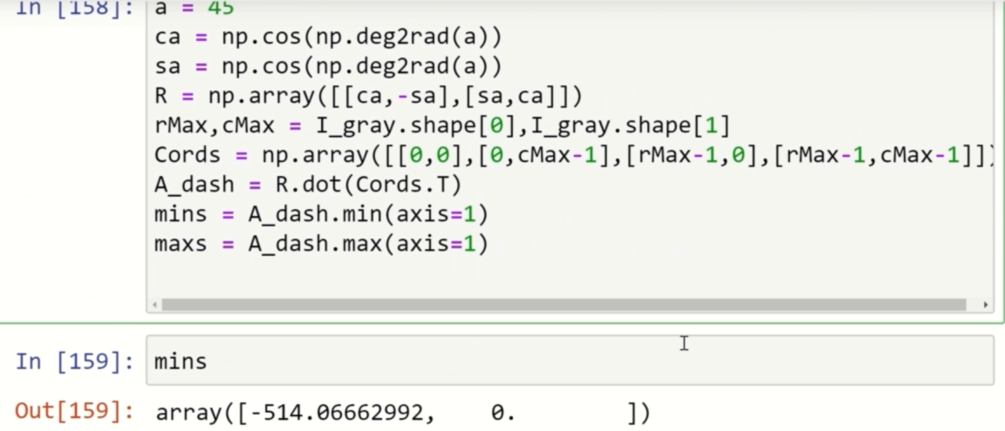The width and height of the screenshot is (1005, 431).
Task: Click the horizontal scrollbar right arrow
Action: 985,306
